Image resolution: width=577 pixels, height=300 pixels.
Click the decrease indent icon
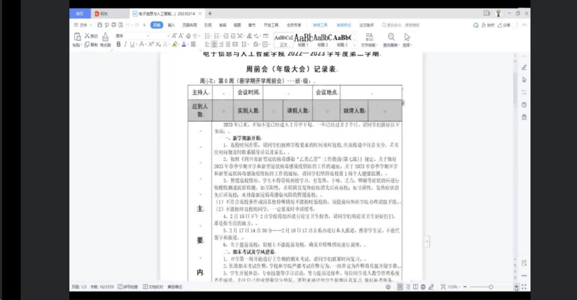[226, 35]
